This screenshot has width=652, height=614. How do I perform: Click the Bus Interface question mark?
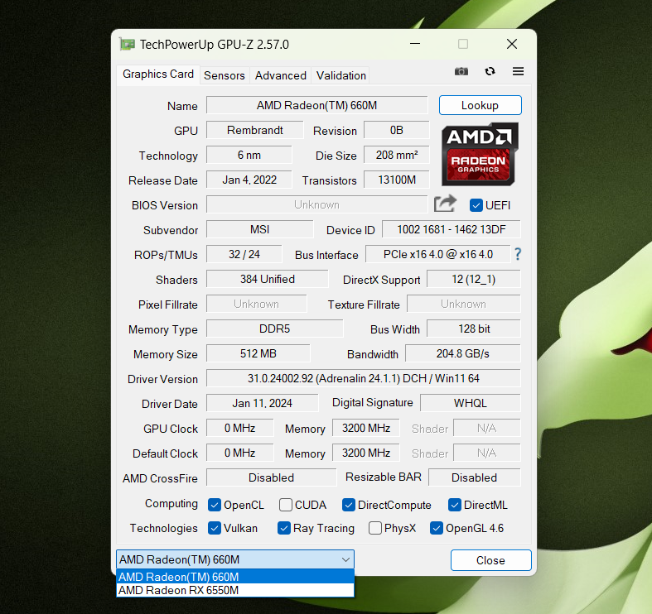pyautogui.click(x=518, y=254)
